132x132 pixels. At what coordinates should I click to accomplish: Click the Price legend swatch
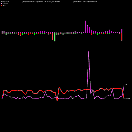[2, 5]
